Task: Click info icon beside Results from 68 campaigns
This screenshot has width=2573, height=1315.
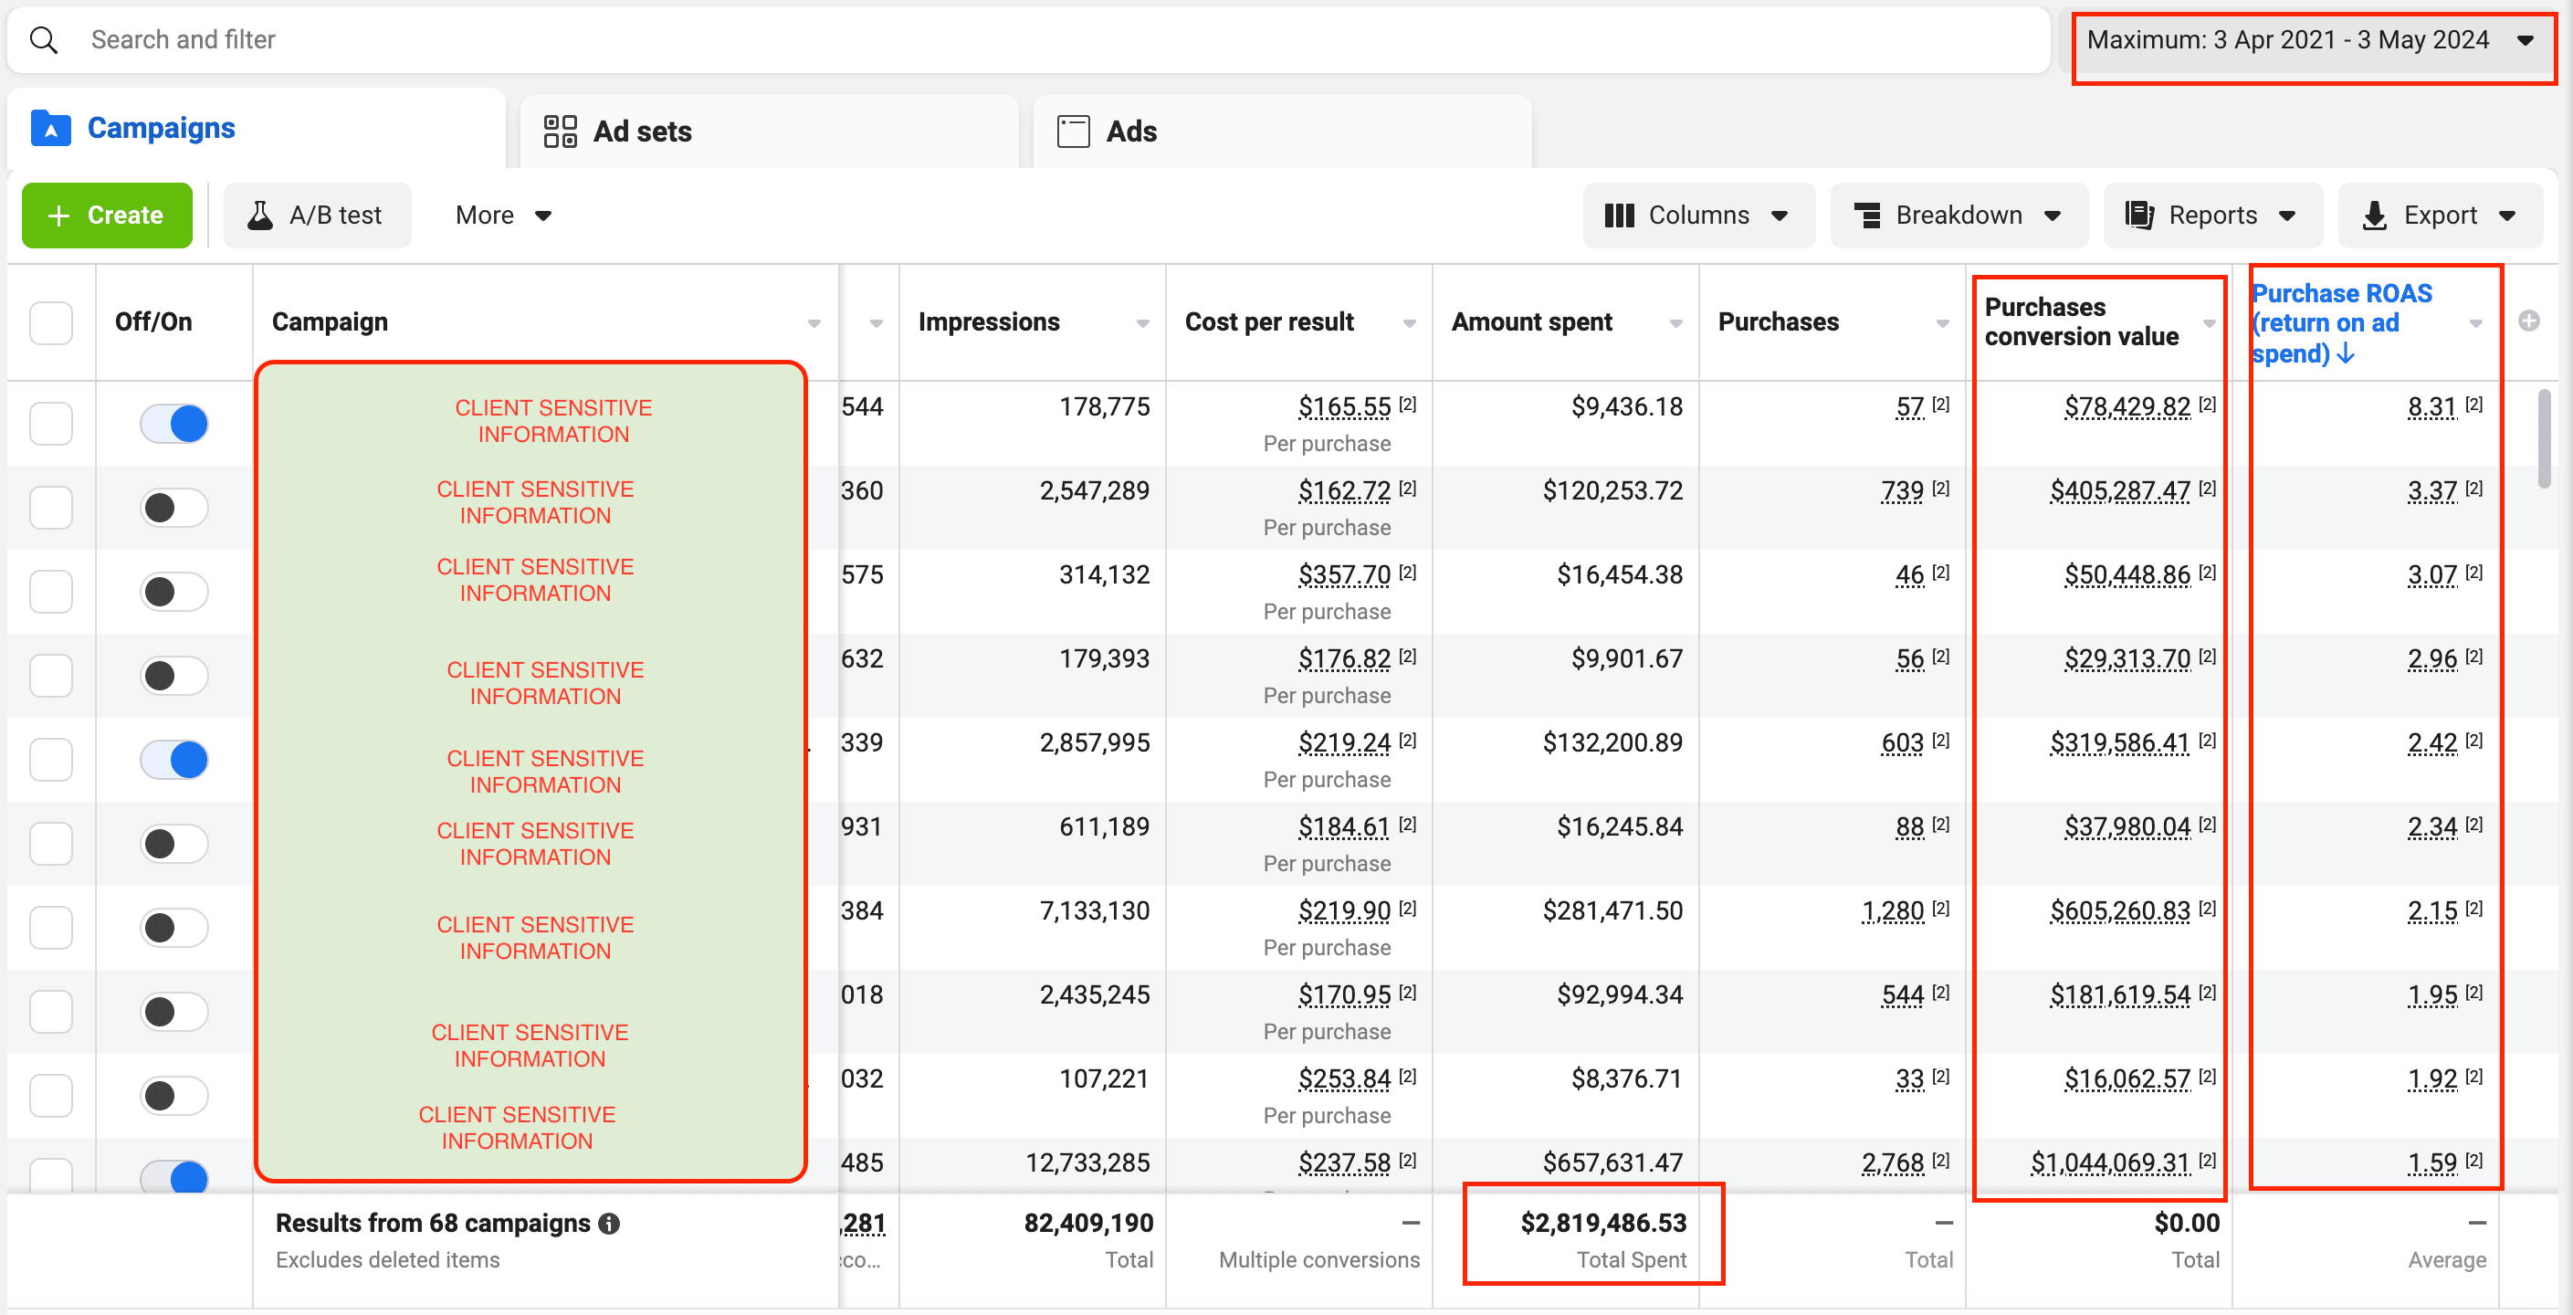Action: click(x=609, y=1223)
